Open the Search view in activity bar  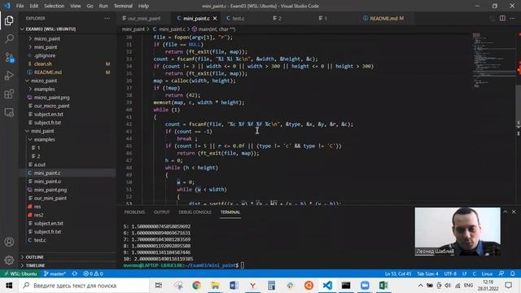click(x=9, y=39)
